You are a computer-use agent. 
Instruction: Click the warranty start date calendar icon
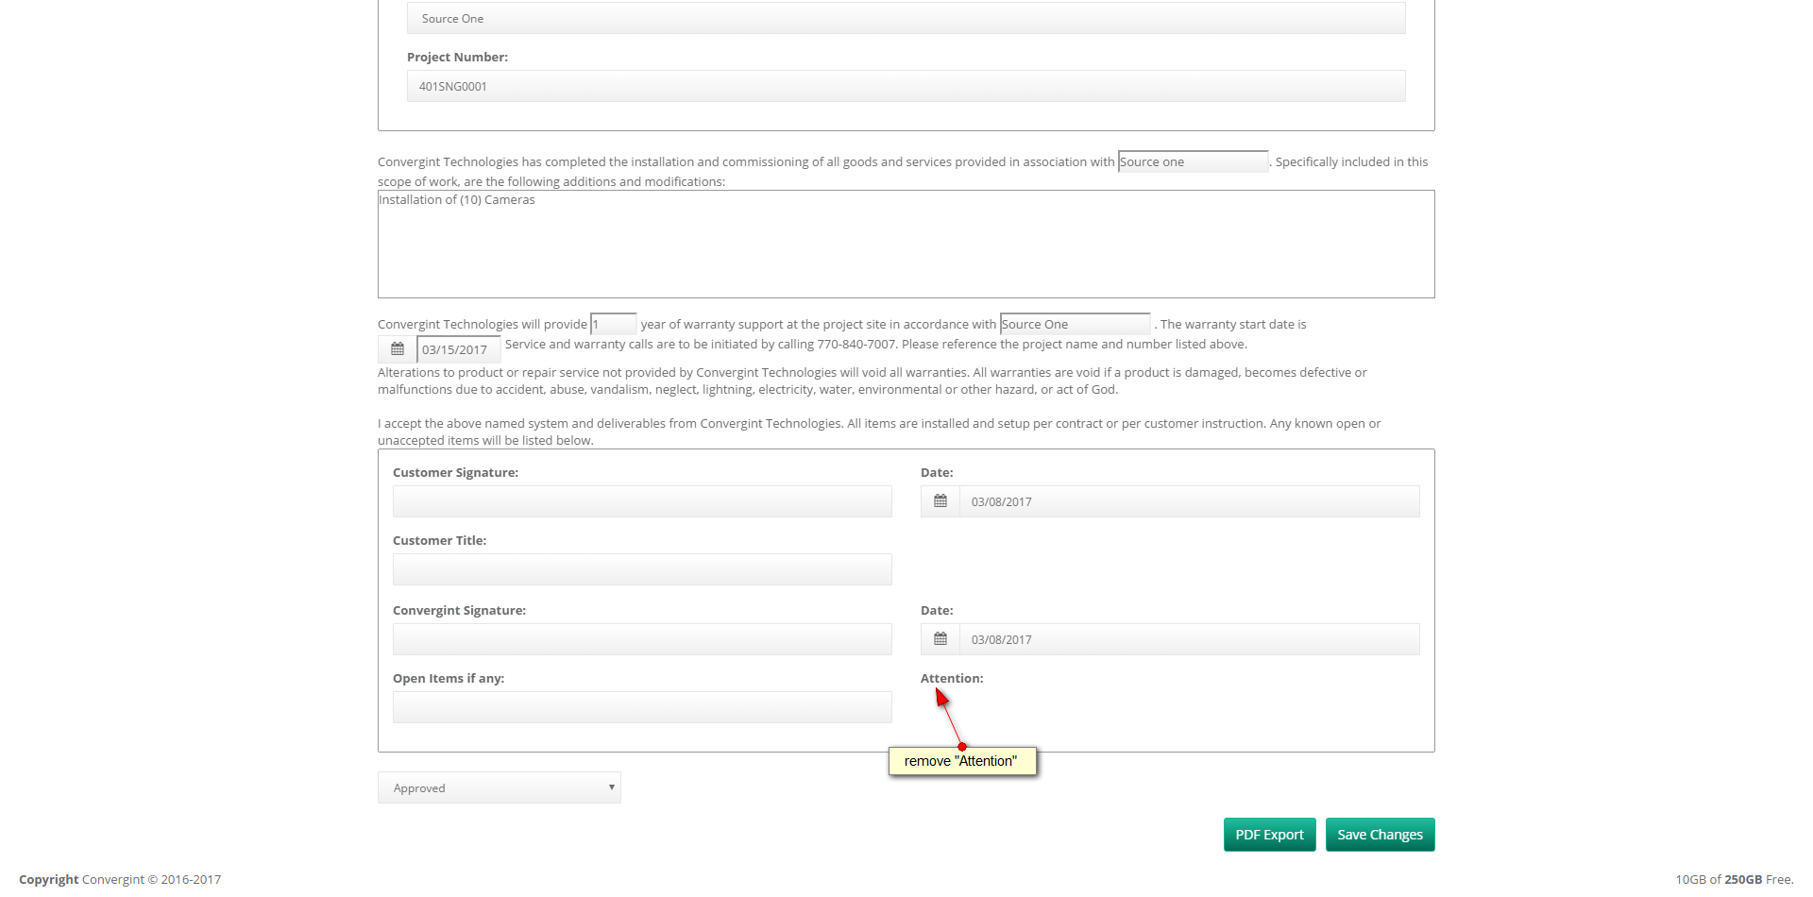pyautogui.click(x=398, y=349)
